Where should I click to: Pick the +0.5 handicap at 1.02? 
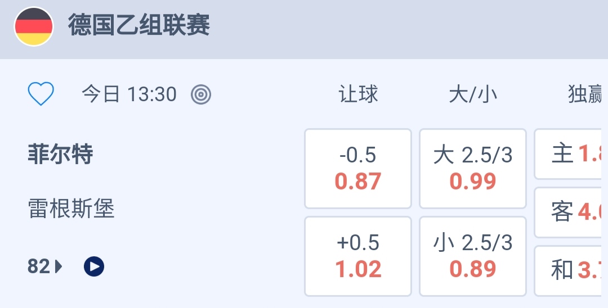click(x=358, y=256)
